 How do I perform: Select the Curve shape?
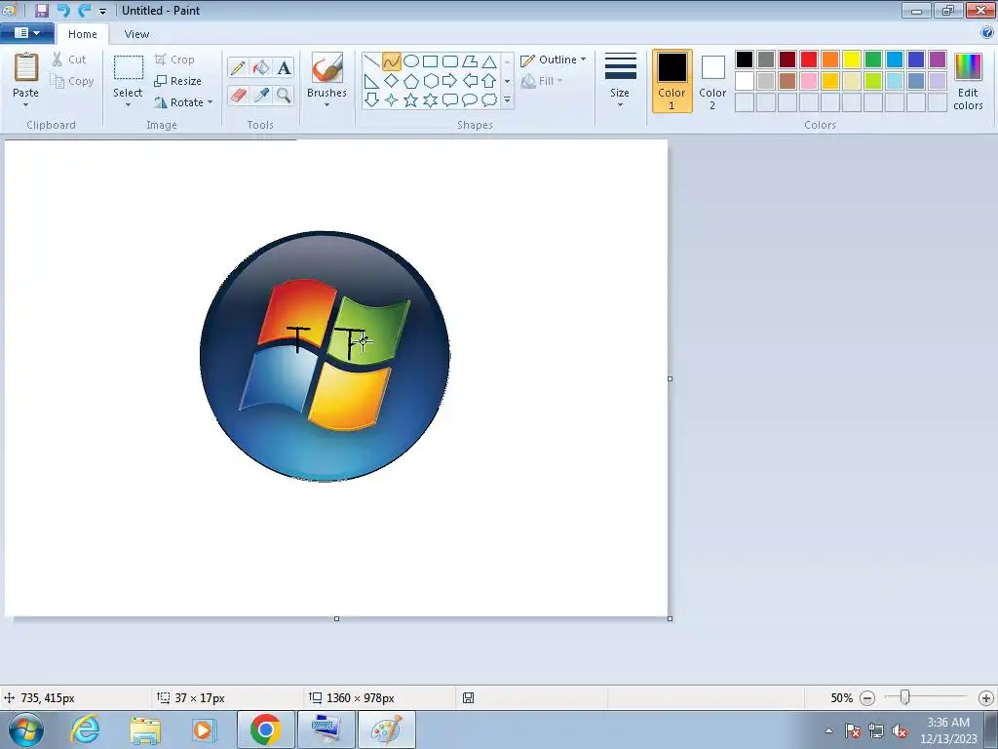[x=392, y=61]
